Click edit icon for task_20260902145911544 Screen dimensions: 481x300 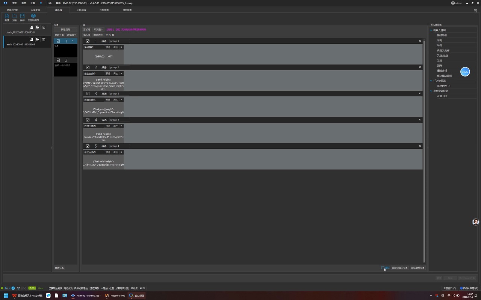pos(38,27)
